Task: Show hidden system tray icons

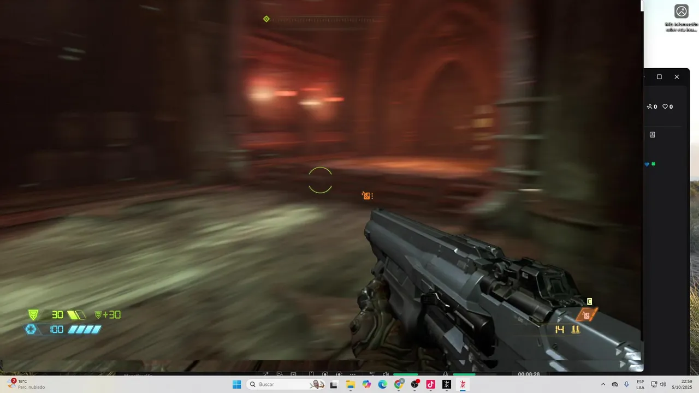Action: click(x=603, y=384)
